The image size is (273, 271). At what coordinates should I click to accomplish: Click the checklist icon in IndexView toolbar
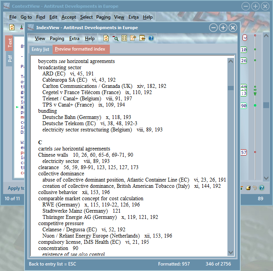coord(124,38)
